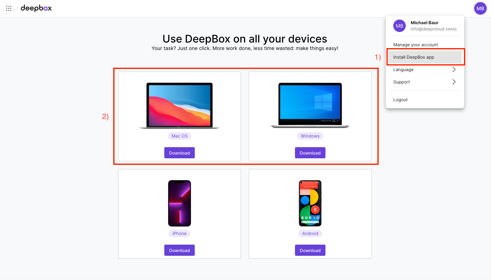491x280 pixels.
Task: Download the Mac OS app
Action: coord(180,153)
